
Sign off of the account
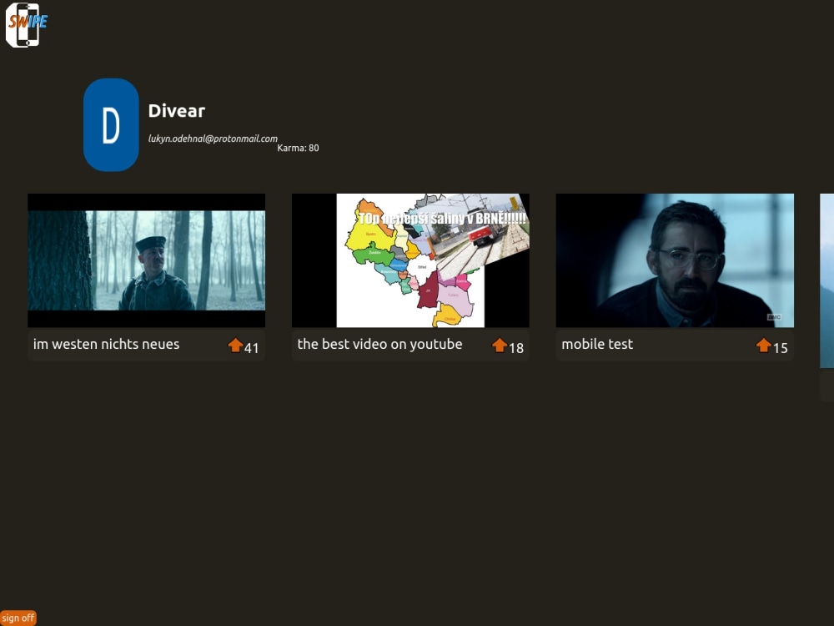(18, 618)
